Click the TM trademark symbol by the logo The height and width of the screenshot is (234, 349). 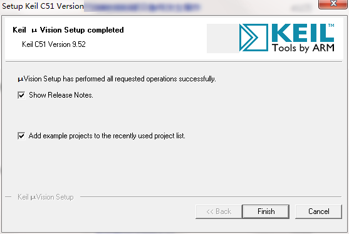point(331,25)
